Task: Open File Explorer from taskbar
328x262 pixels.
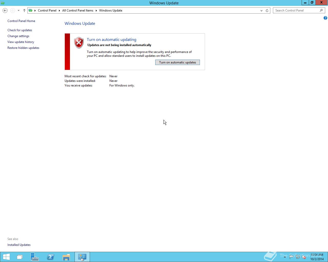Action: 66,257
